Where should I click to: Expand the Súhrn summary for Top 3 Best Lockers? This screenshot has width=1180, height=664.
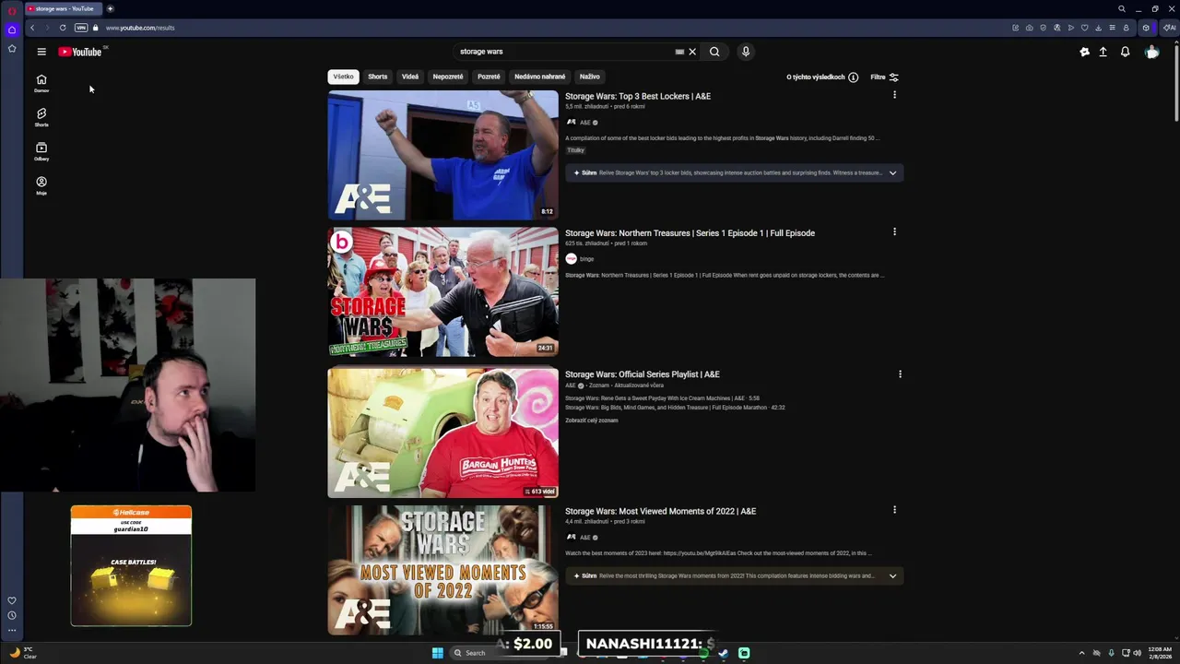(x=892, y=173)
